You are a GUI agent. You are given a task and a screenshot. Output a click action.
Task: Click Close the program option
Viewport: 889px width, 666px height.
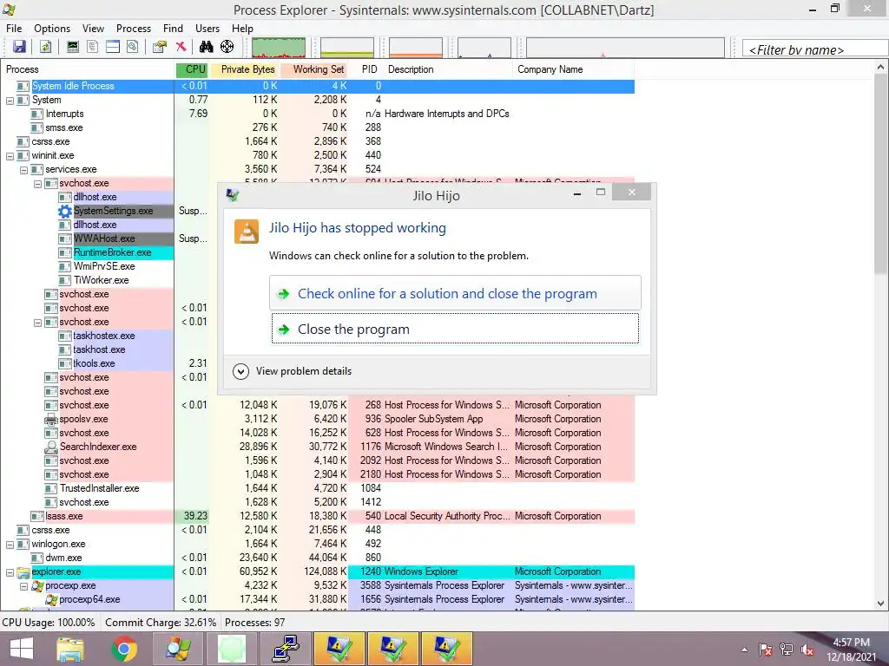[455, 329]
